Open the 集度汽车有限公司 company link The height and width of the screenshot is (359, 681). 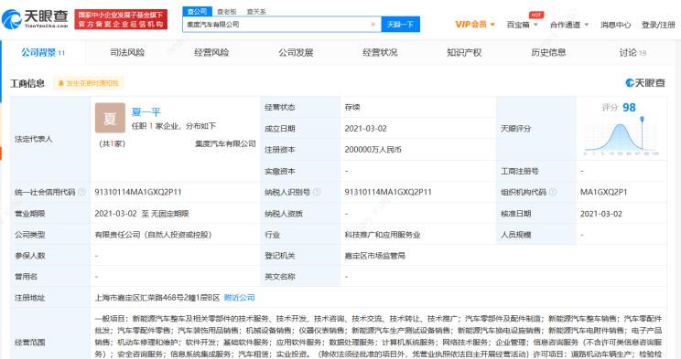coord(225,143)
